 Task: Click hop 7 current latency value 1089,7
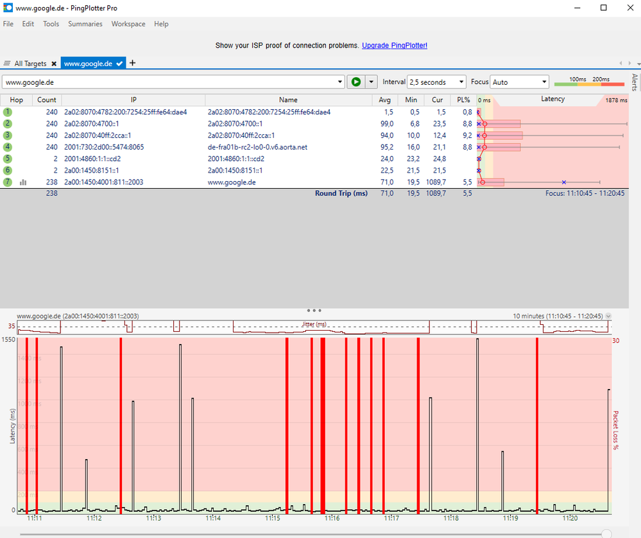[436, 182]
